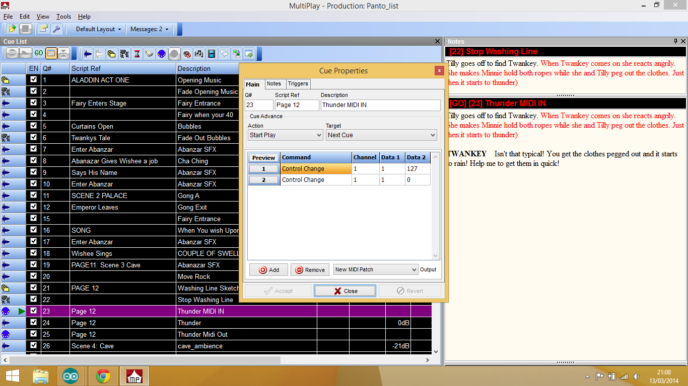688x386 pixels.
Task: Add an audio cue with waveform icon
Action: 88,53
